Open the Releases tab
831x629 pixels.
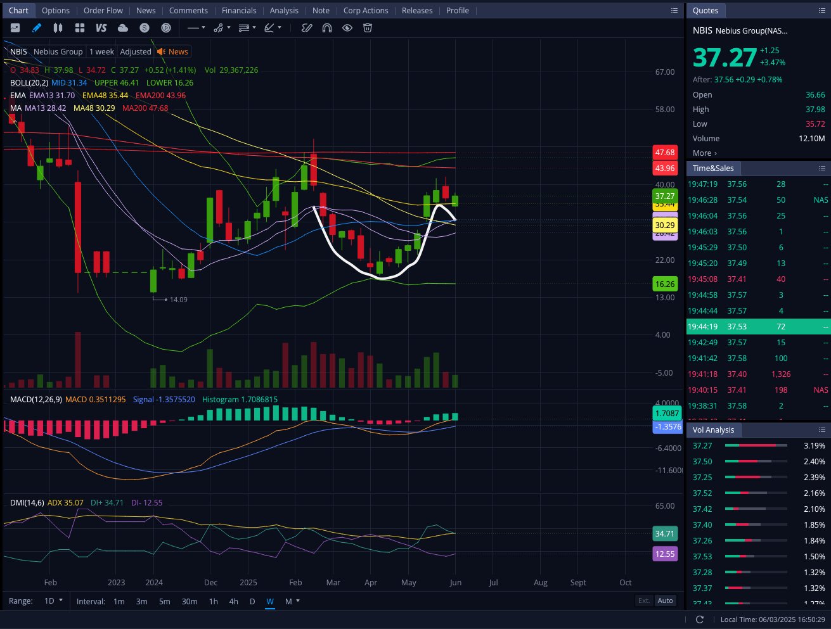pyautogui.click(x=417, y=11)
